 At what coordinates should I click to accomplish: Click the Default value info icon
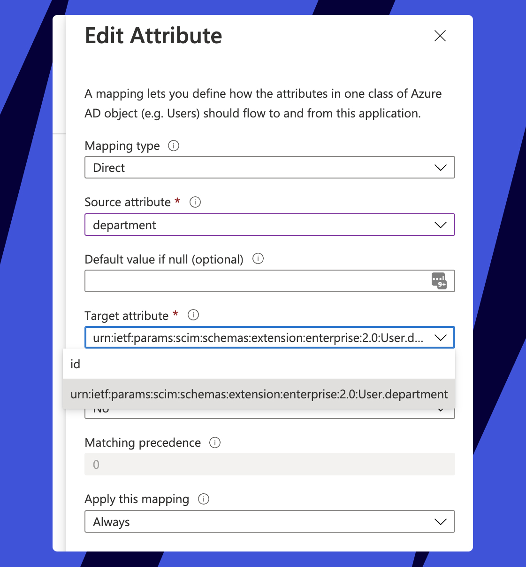(x=258, y=258)
